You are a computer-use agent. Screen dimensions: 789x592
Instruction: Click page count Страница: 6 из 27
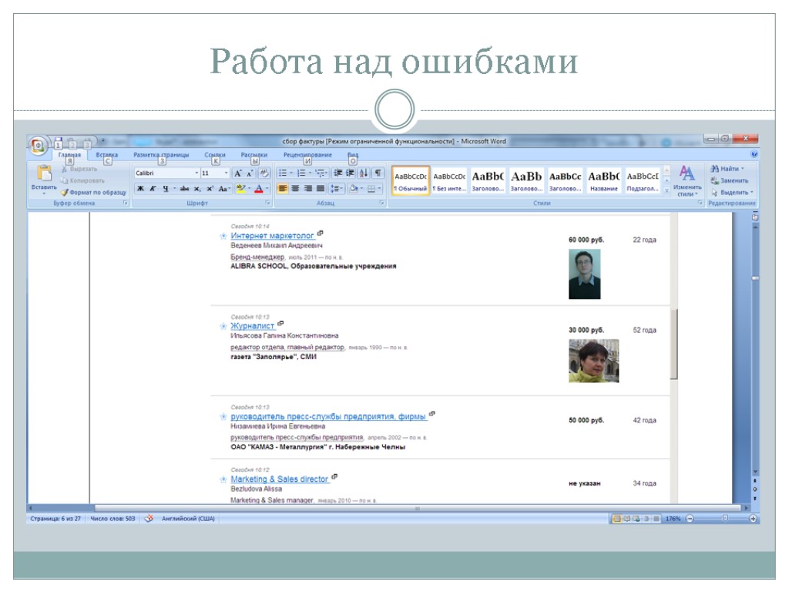click(55, 519)
